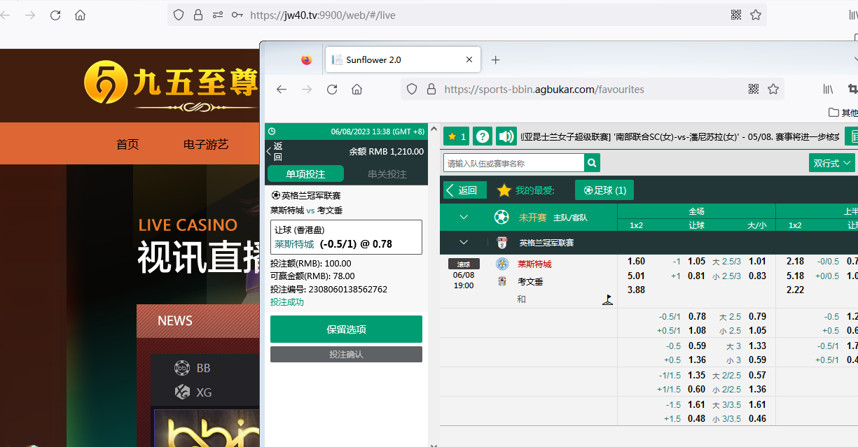The image size is (858, 447).
Task: Open 电子游艺 in the 九五至尊 site menu
Action: pyautogui.click(x=206, y=144)
